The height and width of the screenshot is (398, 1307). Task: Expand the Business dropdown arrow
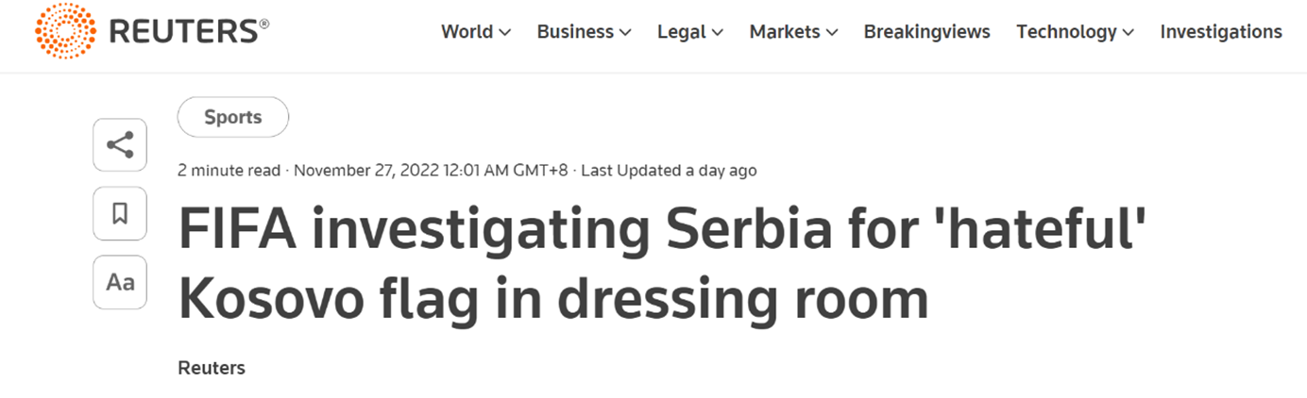click(625, 33)
